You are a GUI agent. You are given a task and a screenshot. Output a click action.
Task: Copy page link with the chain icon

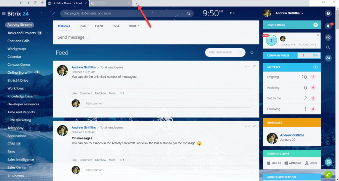point(42,3)
